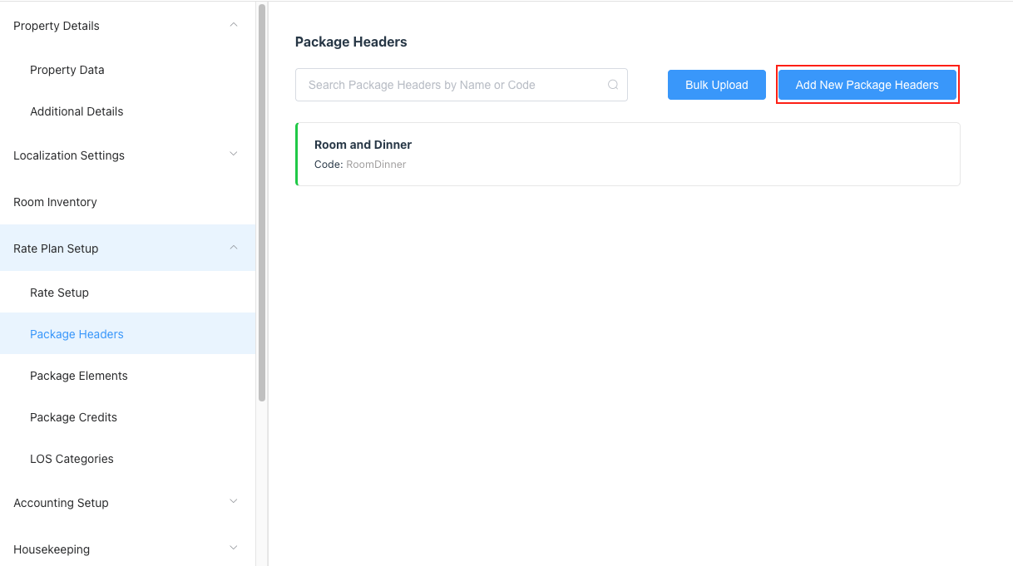Screen dimensions: 1013x566
Task: Open the Room and Dinner package header
Action: click(627, 154)
